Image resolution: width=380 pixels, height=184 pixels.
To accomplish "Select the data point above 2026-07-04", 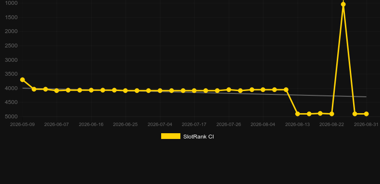I will click(160, 91).
